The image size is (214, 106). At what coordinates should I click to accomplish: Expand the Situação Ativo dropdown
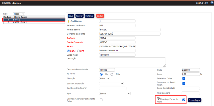point(104,78)
